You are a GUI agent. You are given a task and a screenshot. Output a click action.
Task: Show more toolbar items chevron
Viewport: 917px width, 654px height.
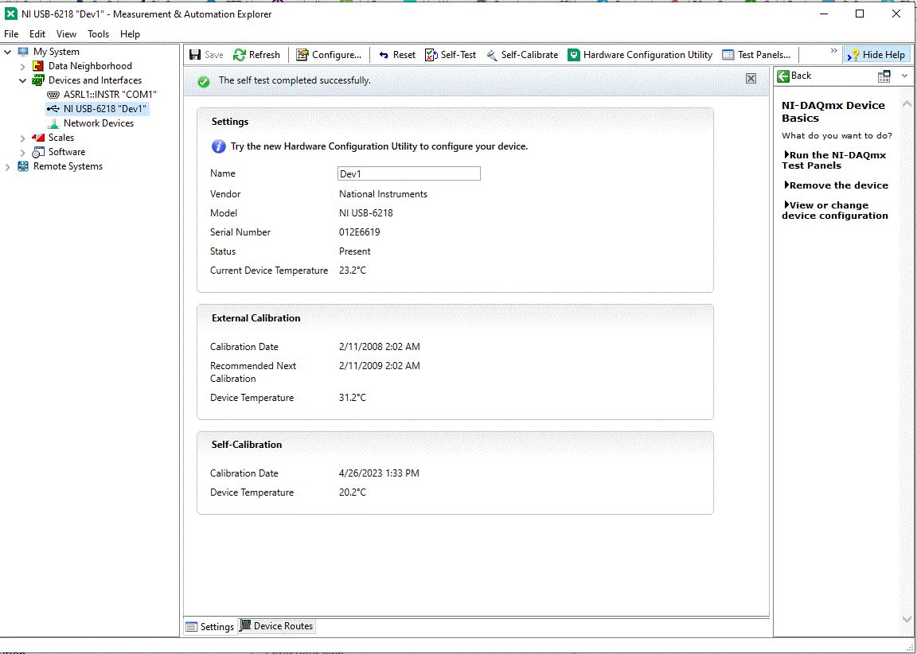834,52
